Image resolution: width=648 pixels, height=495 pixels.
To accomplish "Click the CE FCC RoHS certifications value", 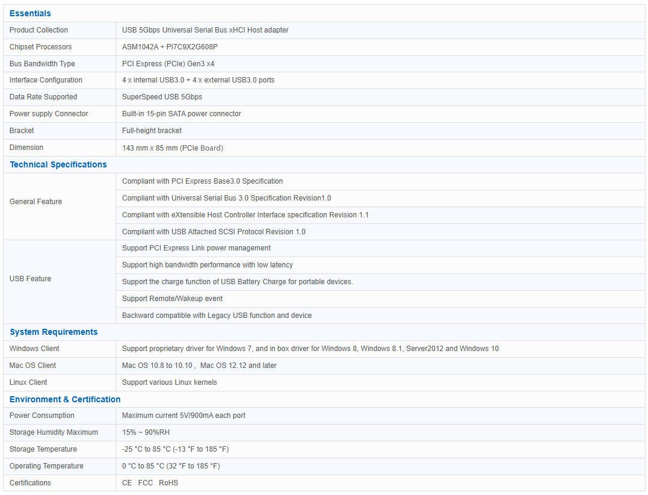I will click(x=150, y=483).
